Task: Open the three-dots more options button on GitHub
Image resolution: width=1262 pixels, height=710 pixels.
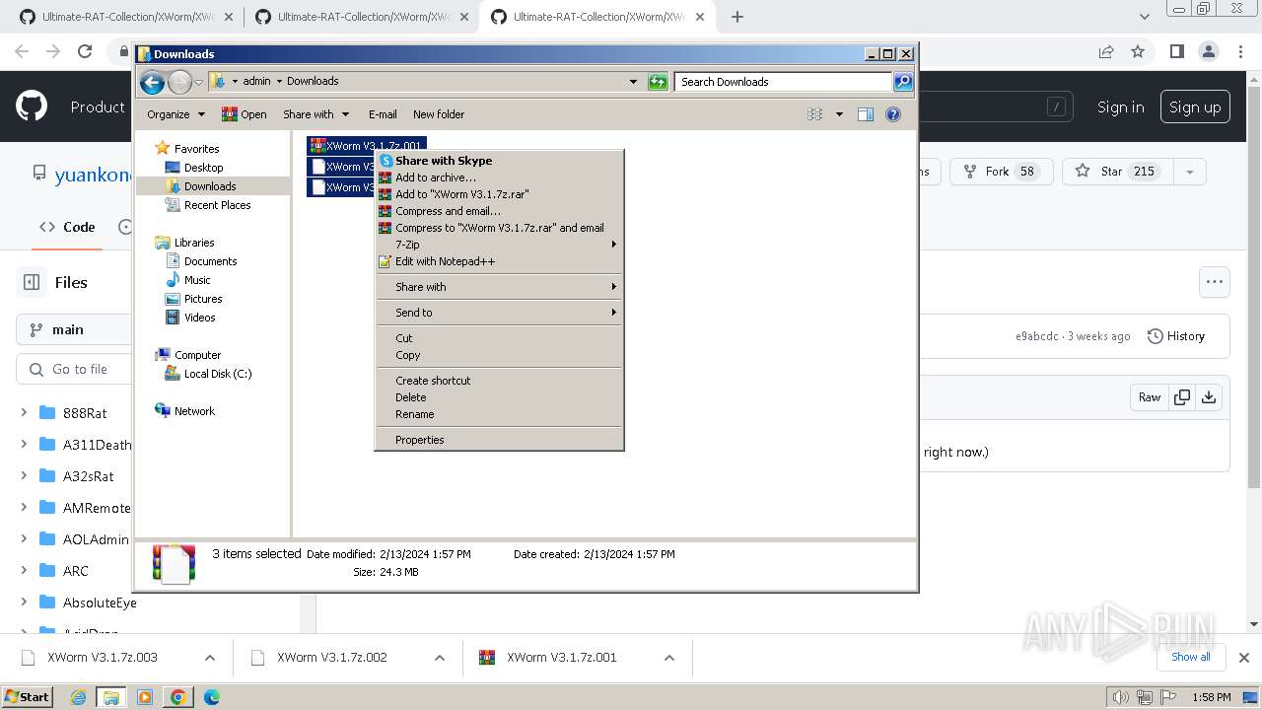Action: (x=1214, y=282)
